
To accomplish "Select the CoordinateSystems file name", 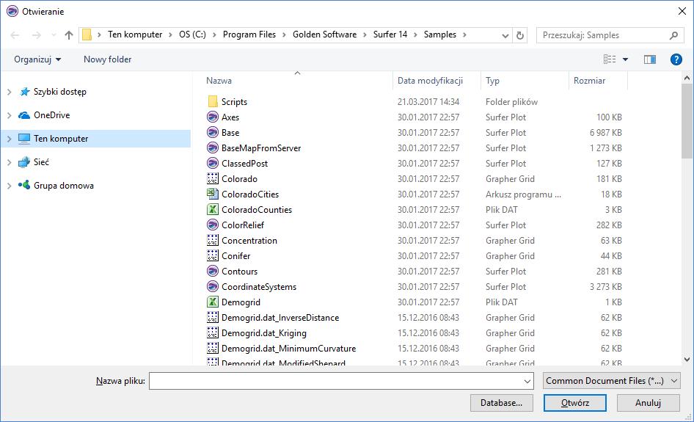I will pos(259,287).
